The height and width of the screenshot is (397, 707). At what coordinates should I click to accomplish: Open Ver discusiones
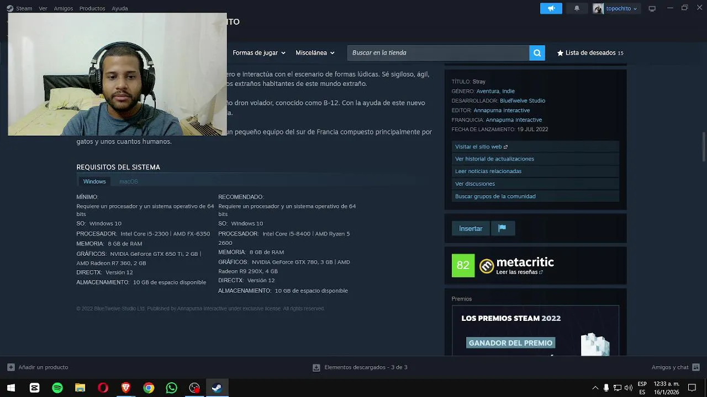[535, 184]
